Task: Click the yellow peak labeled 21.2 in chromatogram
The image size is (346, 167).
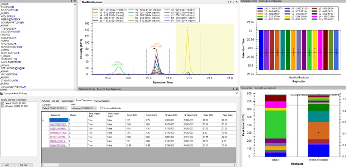Action: (x=187, y=51)
